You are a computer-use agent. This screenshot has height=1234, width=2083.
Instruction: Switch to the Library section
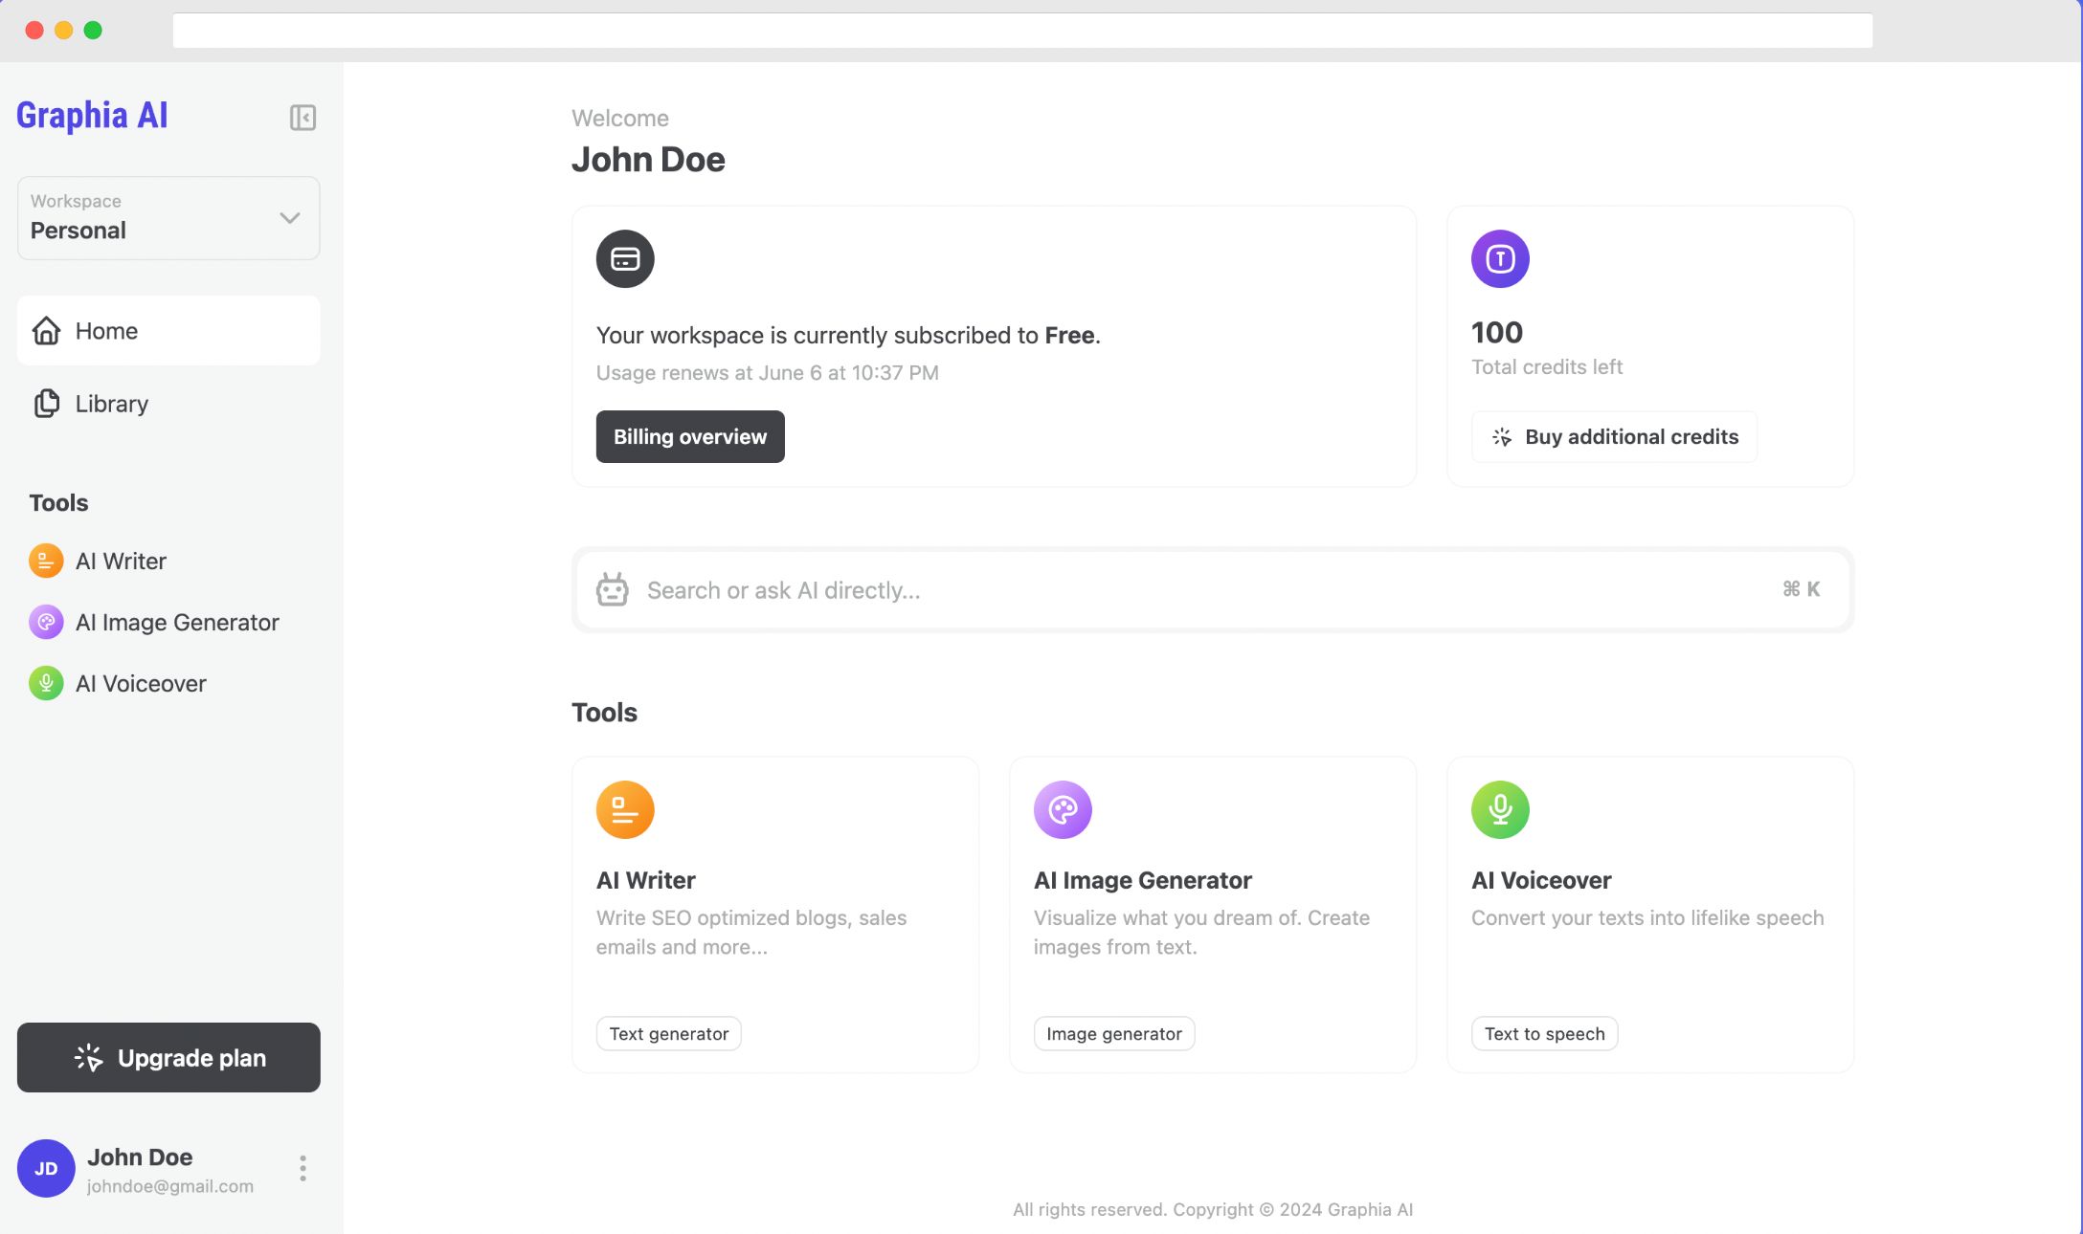(110, 403)
